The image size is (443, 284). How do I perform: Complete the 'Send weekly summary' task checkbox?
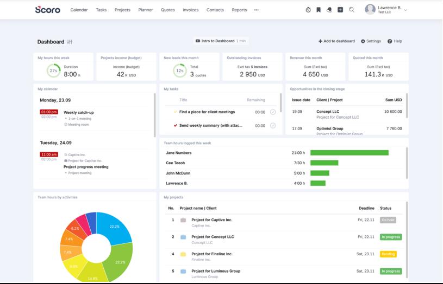pyautogui.click(x=273, y=126)
